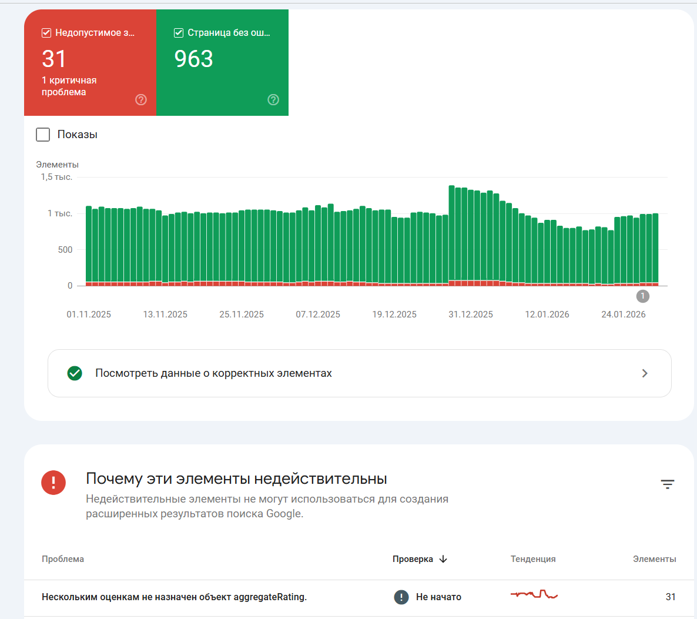The width and height of the screenshot is (697, 619).
Task: Click the red trend sparkline in 'Тенденция' column
Action: coord(534,594)
